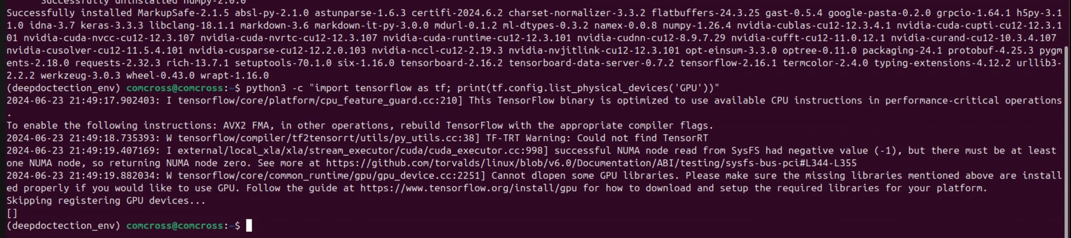Click the "Skipping registering GPU devices..." line

(x=106, y=200)
